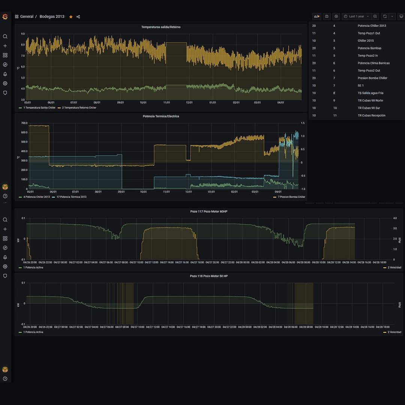Click the zoom out time range icon
This screenshot has height=405, width=405.
pos(375,16)
